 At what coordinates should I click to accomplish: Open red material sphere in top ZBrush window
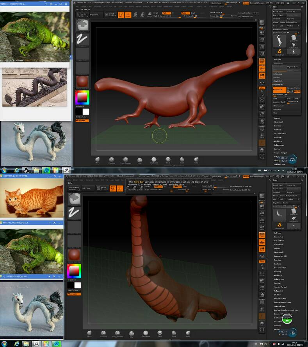click(x=82, y=81)
